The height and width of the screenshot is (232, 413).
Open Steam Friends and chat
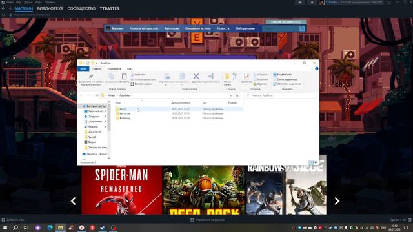(x=401, y=220)
